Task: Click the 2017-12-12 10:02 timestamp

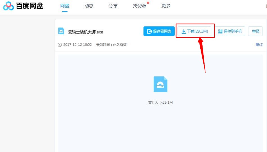Action: pyautogui.click(x=77, y=45)
